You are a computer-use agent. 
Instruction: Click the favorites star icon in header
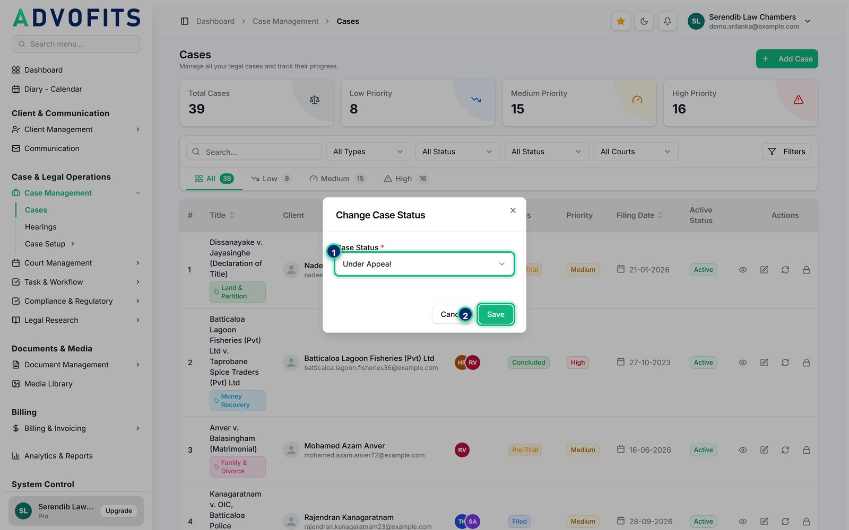(x=620, y=21)
